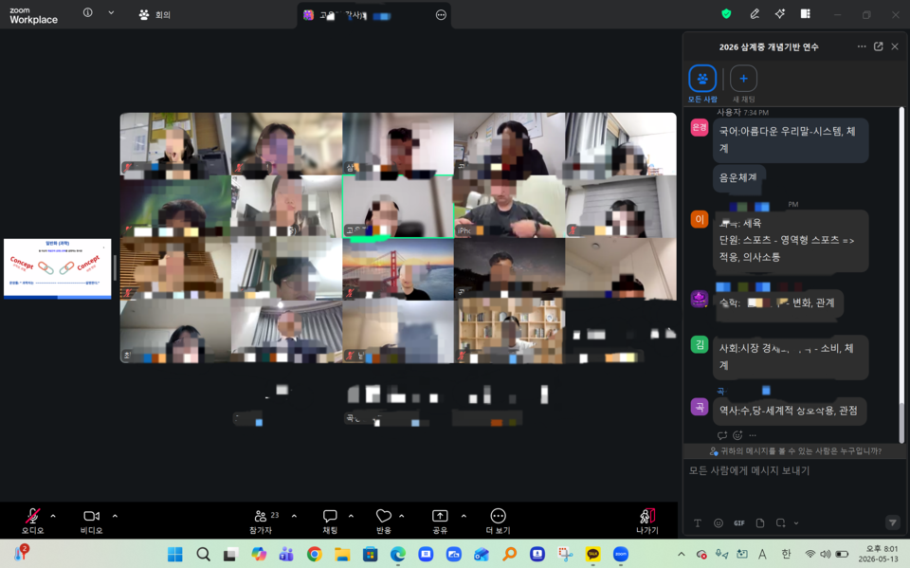This screenshot has height=568, width=910.
Task: Open the emoji picker in chat composer
Action: 719,523
